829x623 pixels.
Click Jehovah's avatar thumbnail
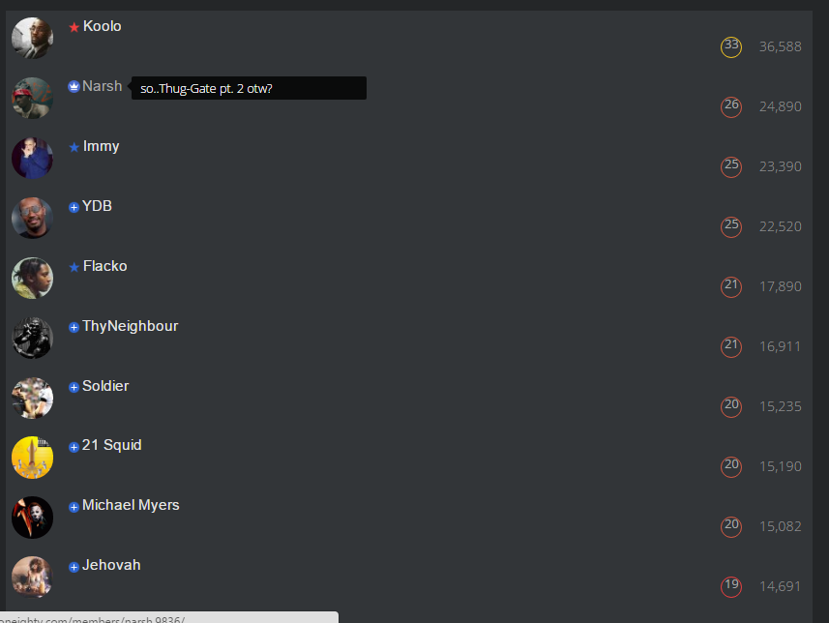pos(32,577)
